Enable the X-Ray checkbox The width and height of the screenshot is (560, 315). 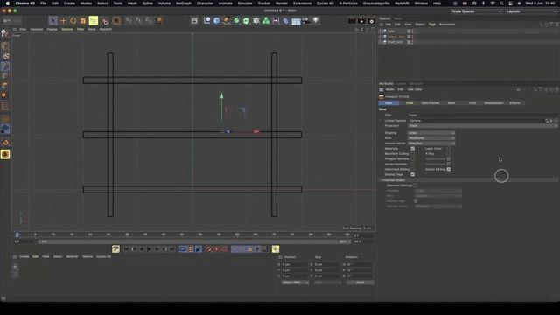pyautogui.click(x=449, y=154)
